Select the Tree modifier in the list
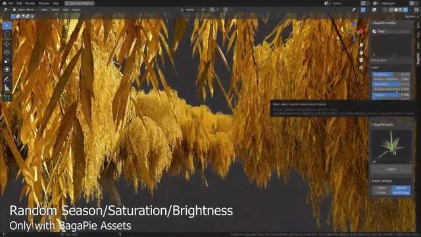 [x=391, y=32]
